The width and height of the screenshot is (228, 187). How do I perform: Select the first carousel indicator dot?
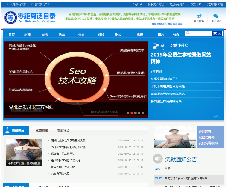[x=128, y=113]
